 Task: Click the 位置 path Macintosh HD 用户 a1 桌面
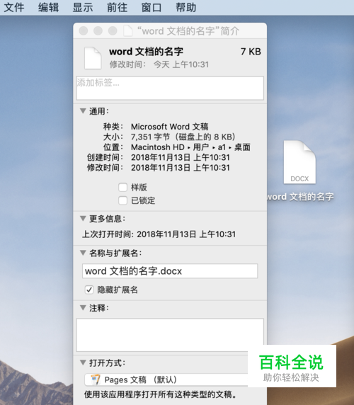191,147
